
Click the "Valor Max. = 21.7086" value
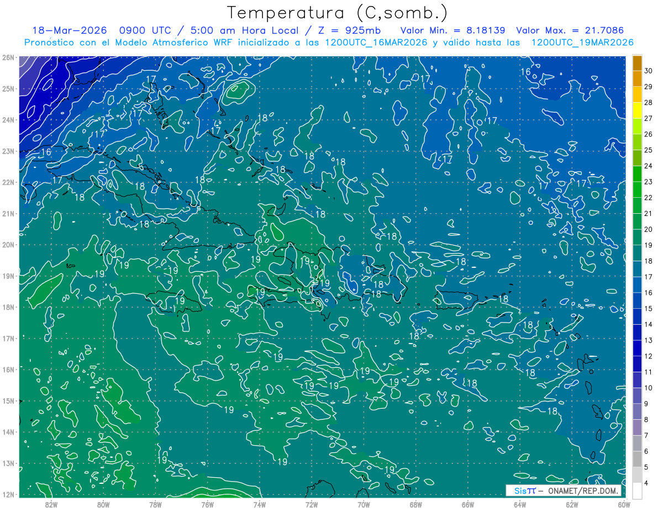(570, 30)
